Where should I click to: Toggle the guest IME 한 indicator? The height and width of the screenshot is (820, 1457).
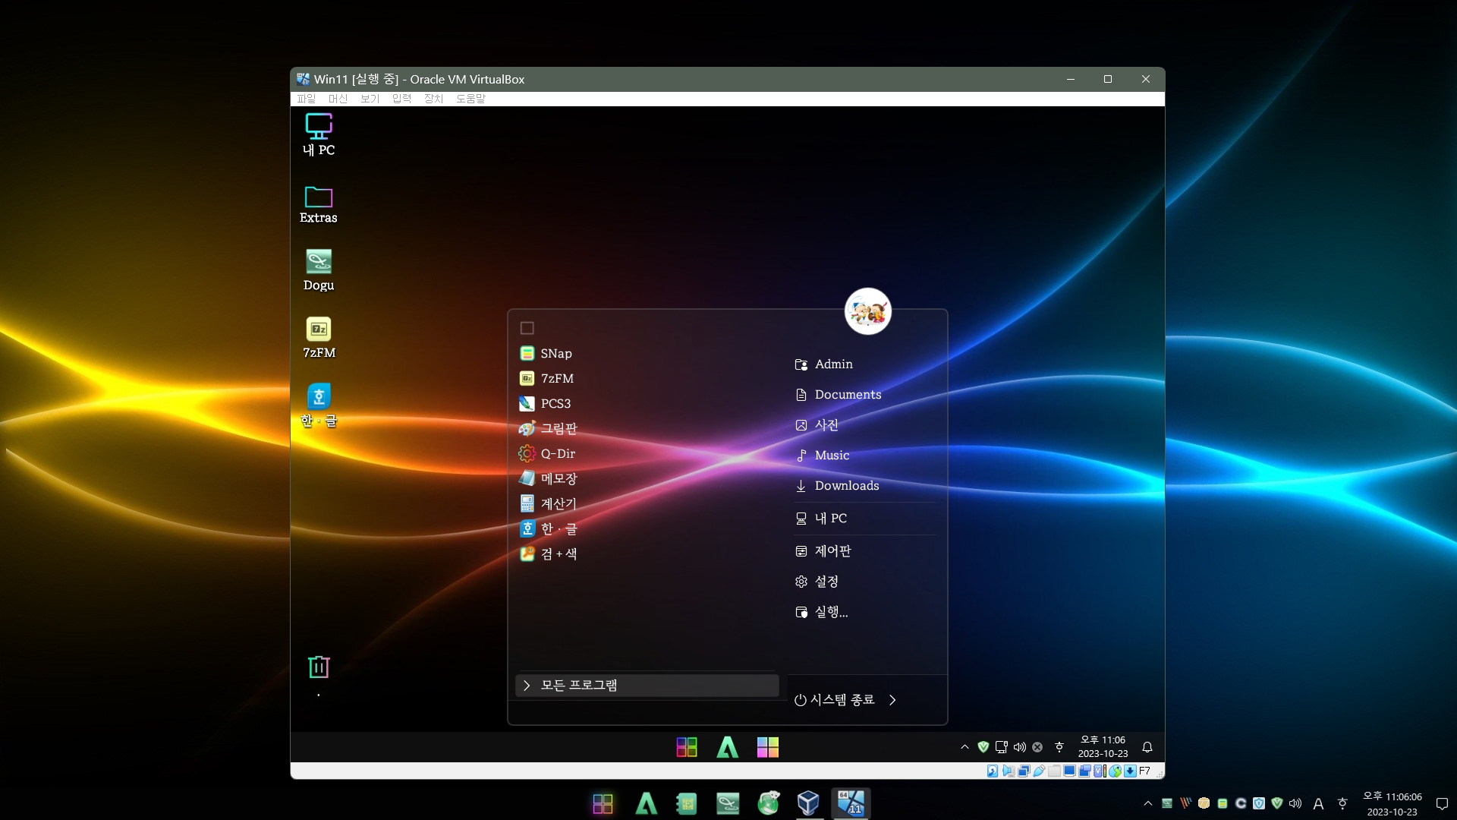1059,747
